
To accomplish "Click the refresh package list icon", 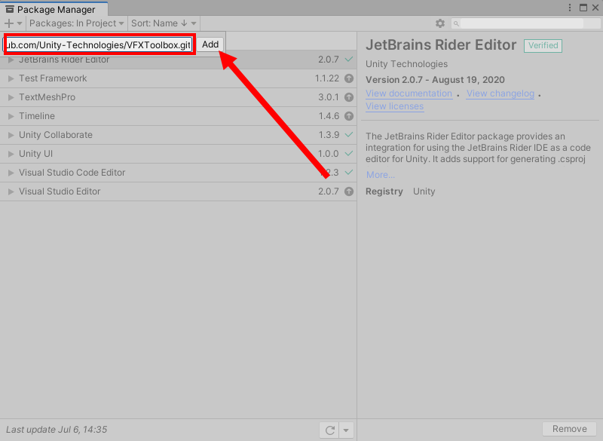I will point(329,430).
